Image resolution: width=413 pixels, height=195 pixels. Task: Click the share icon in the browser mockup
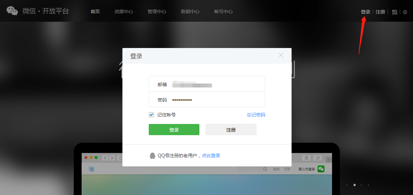[306, 158]
